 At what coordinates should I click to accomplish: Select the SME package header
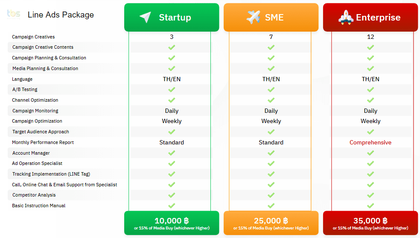[271, 18]
